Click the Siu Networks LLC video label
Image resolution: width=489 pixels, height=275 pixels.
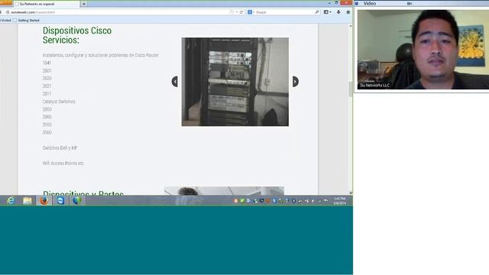[x=374, y=85]
